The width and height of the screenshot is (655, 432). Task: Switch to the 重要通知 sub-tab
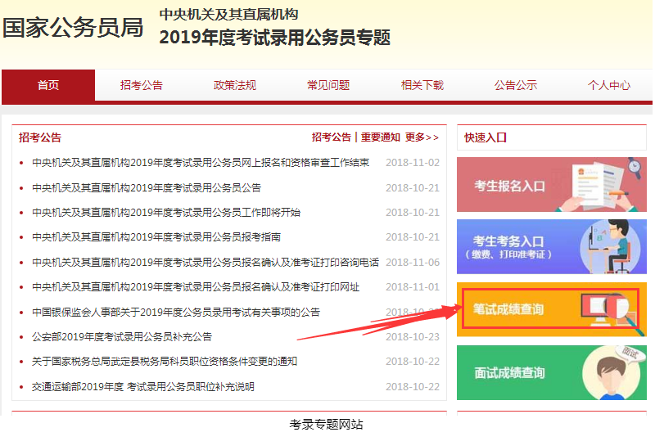381,137
